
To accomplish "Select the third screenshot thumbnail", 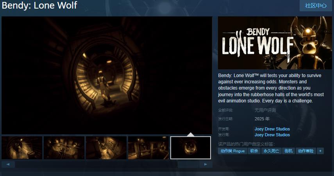I will pyautogui.click(x=106, y=148).
